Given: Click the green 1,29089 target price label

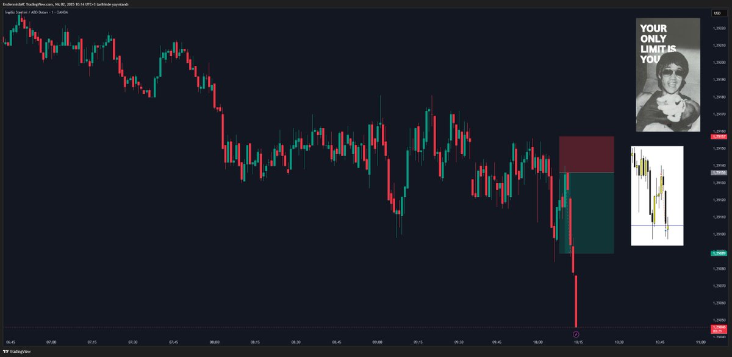Looking at the screenshot, I should pos(718,253).
